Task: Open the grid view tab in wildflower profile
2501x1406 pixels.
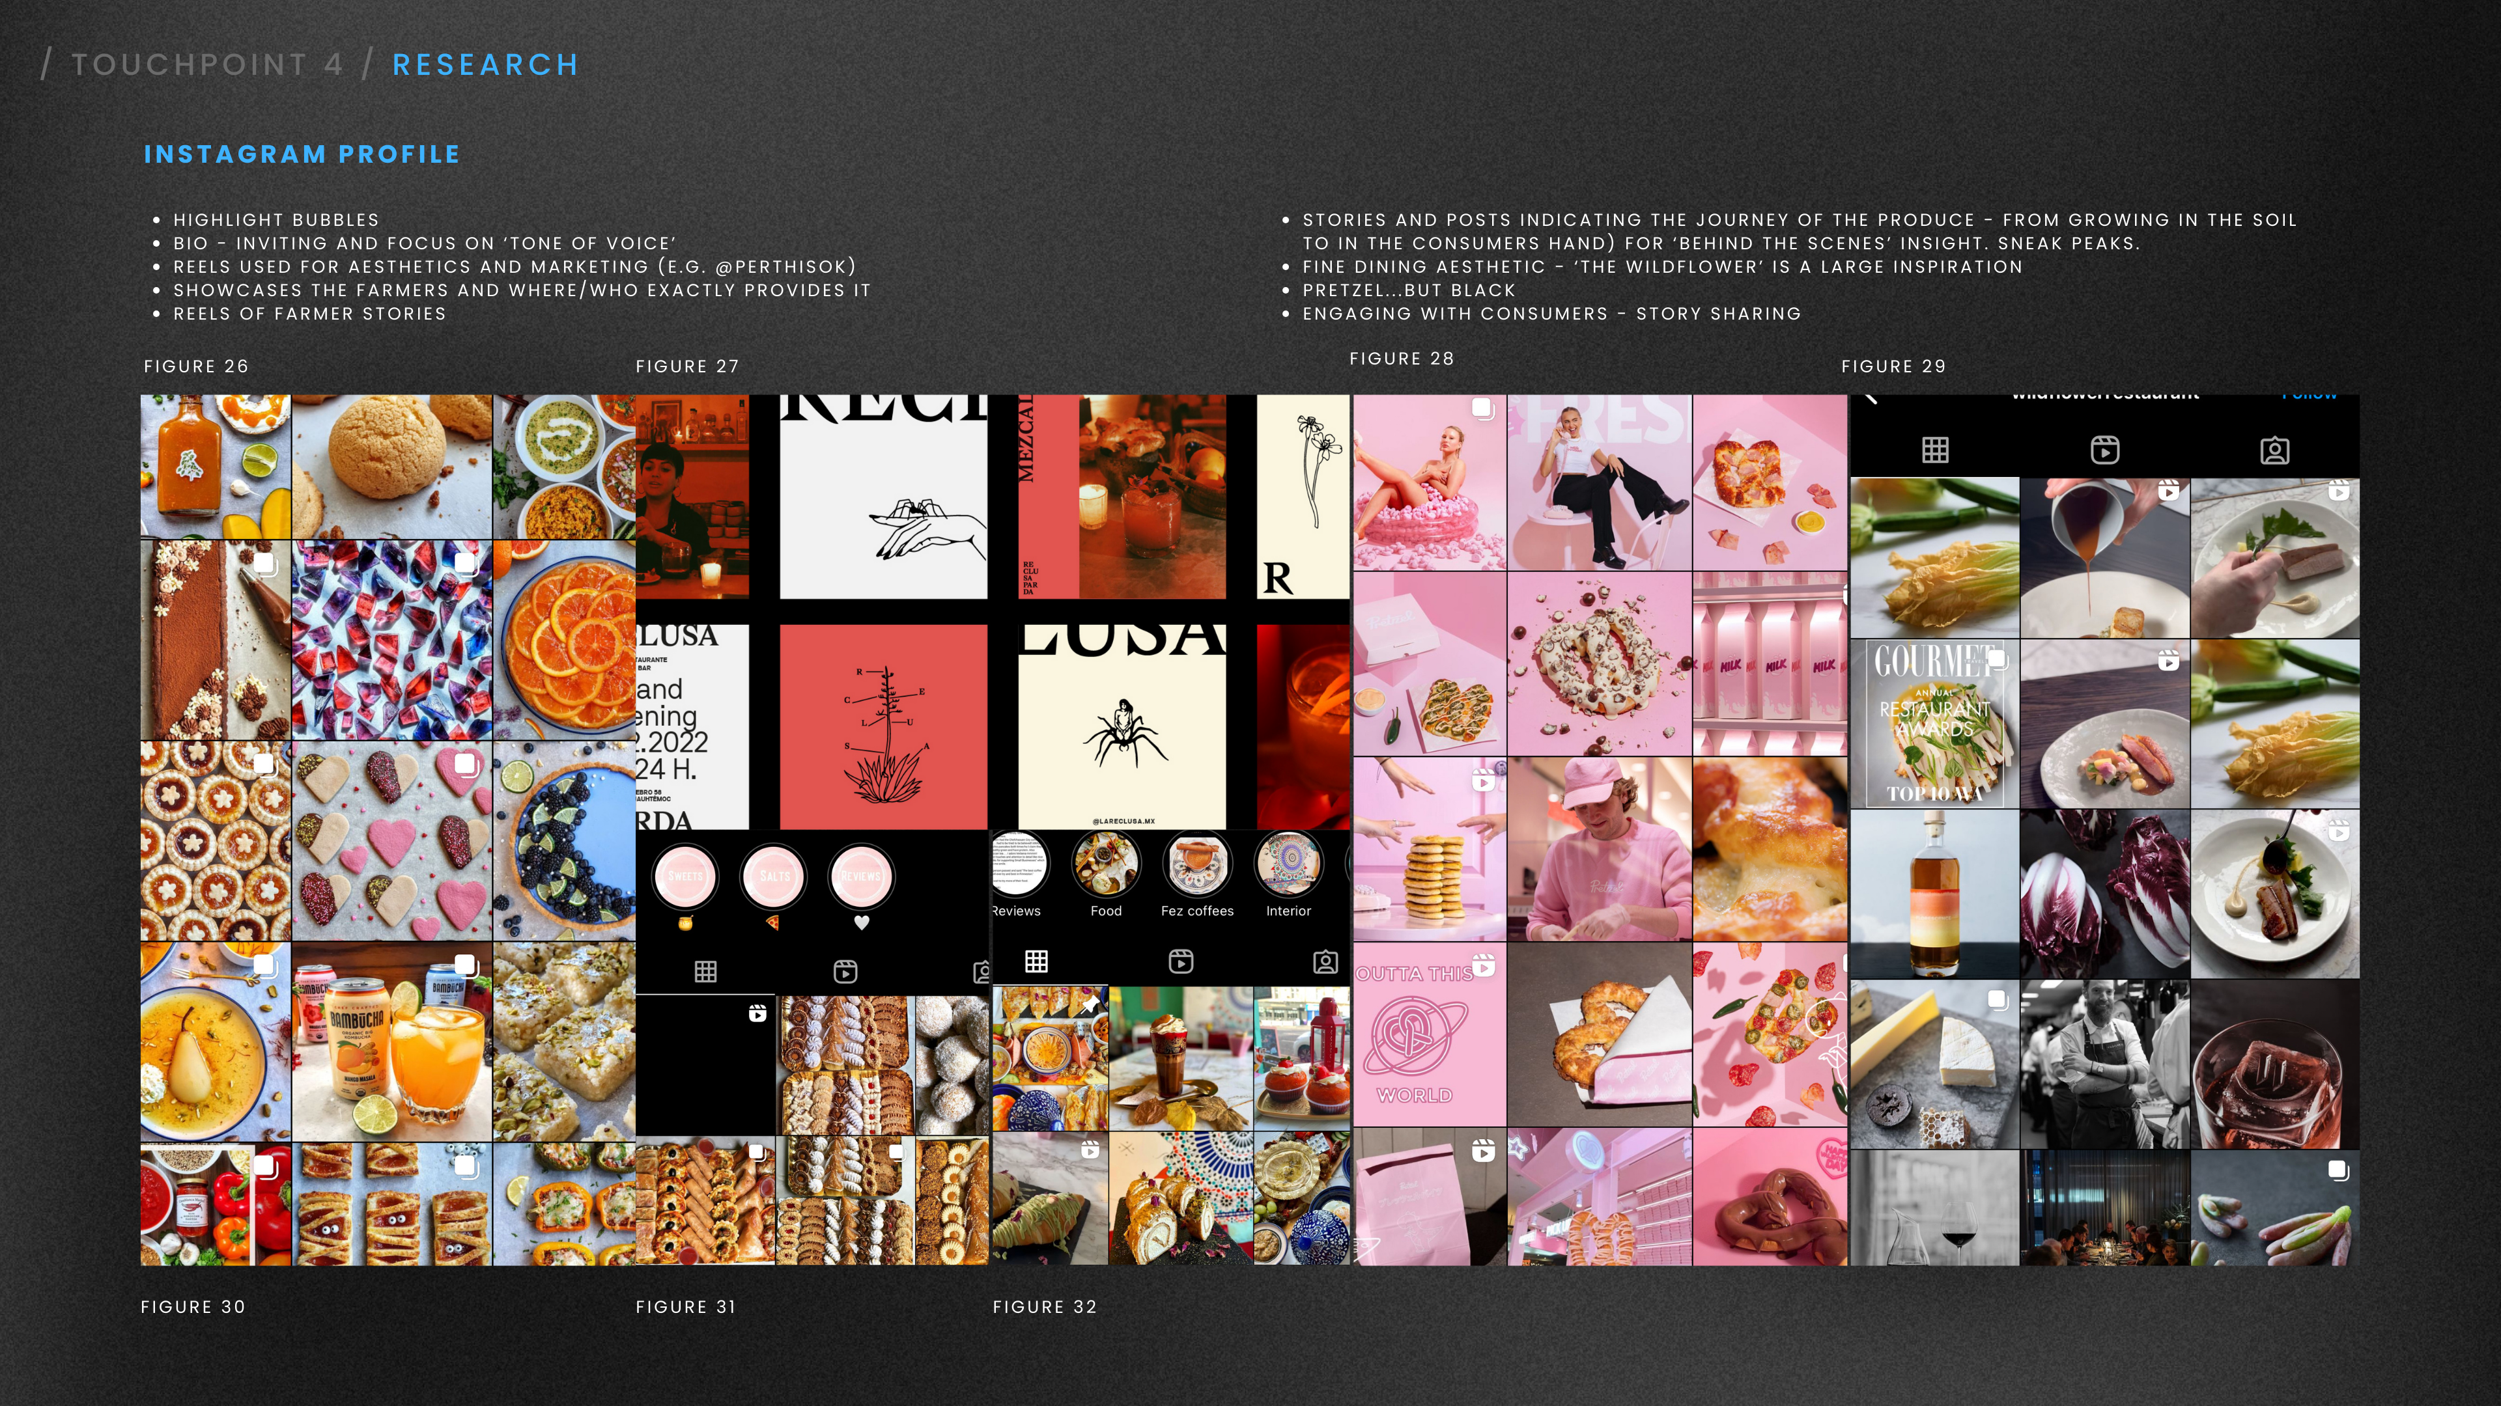Action: tap(1935, 450)
